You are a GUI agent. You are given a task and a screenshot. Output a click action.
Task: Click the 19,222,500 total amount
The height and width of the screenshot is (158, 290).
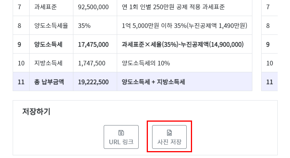pos(93,82)
